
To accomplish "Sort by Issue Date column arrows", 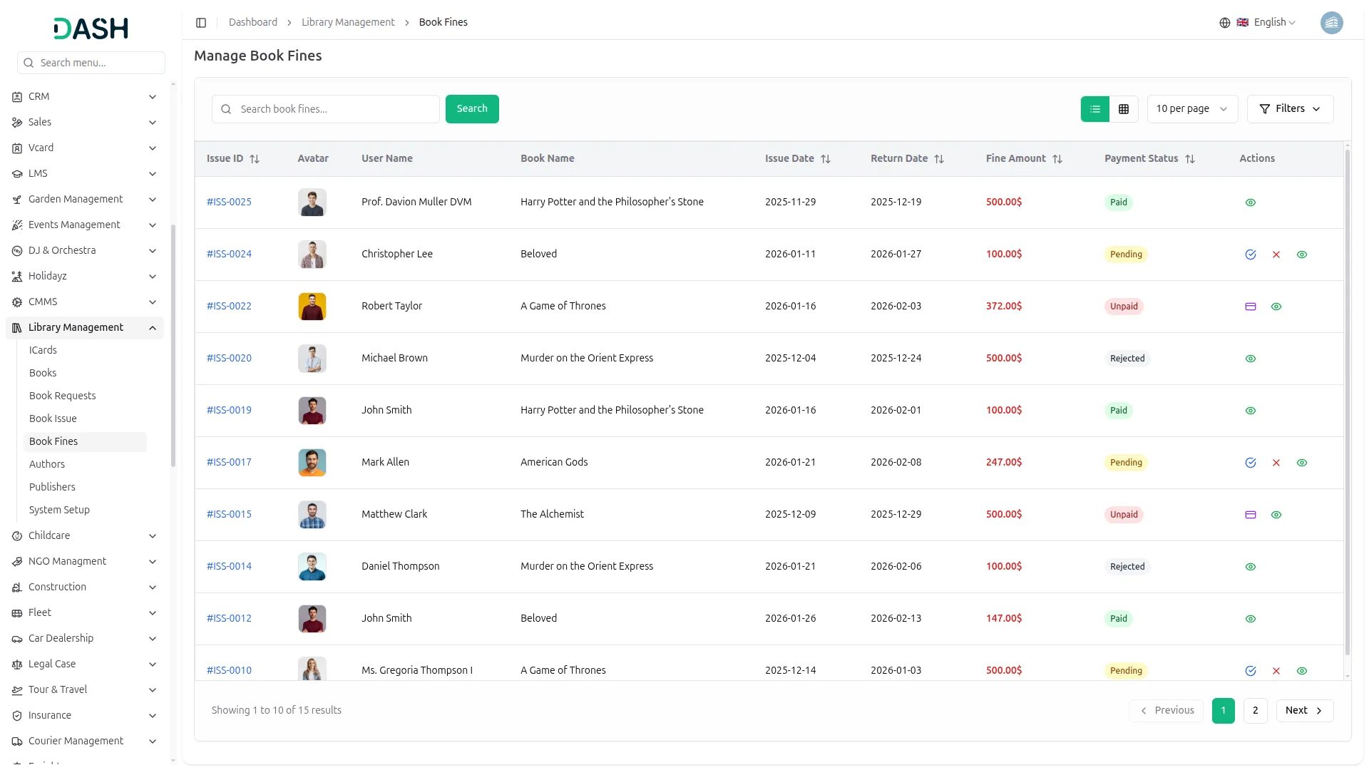I will 826,159.
